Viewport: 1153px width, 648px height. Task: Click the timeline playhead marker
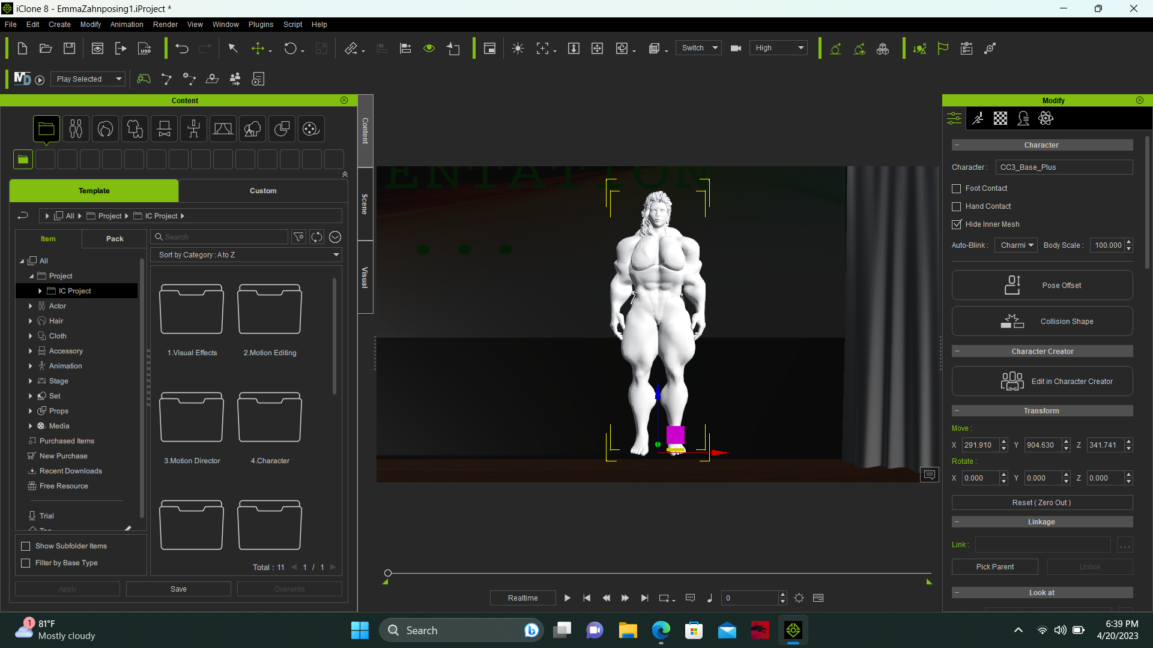pos(388,573)
